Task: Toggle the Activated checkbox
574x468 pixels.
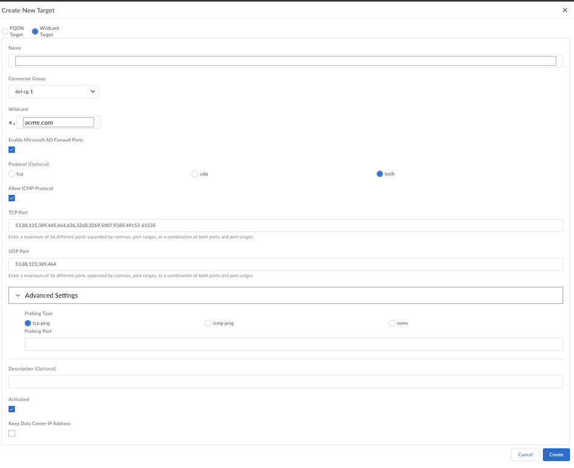Action: (11, 409)
